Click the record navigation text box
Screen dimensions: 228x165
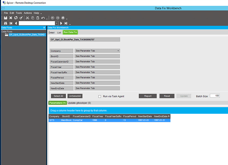pyautogui.click(x=37, y=23)
